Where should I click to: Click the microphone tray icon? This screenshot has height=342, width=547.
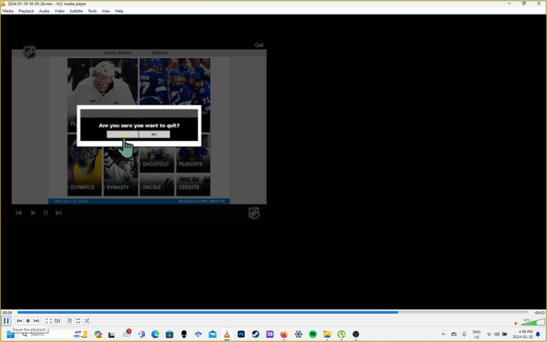coord(464,334)
